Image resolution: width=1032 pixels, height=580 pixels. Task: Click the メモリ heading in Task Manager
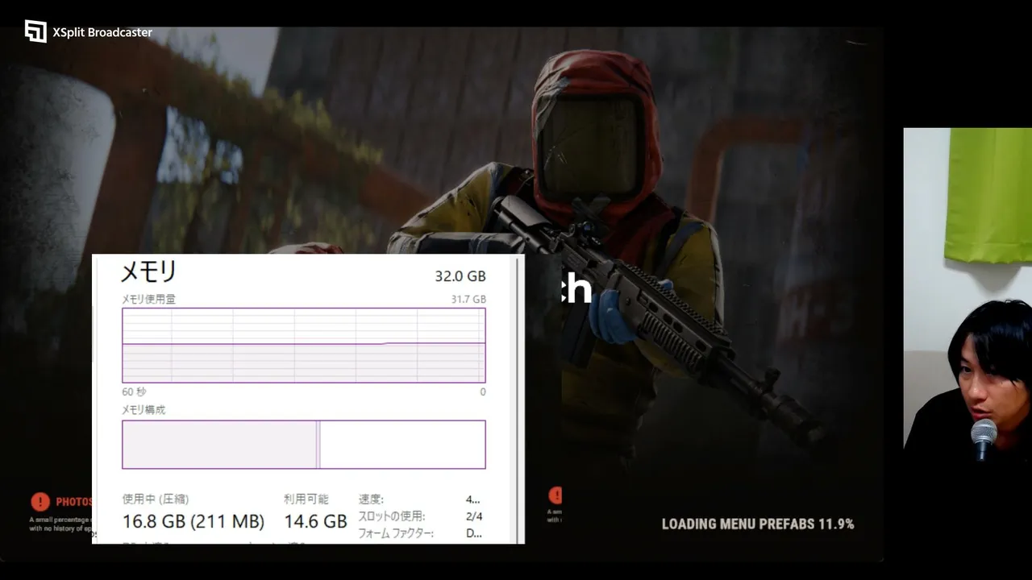point(148,271)
